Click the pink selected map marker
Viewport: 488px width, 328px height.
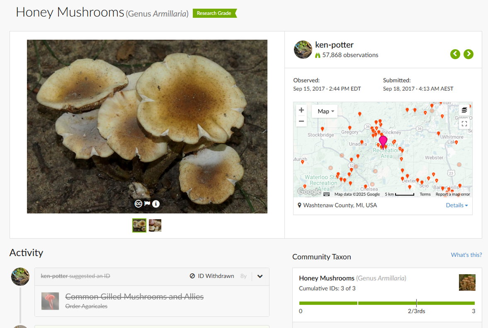pos(383,141)
